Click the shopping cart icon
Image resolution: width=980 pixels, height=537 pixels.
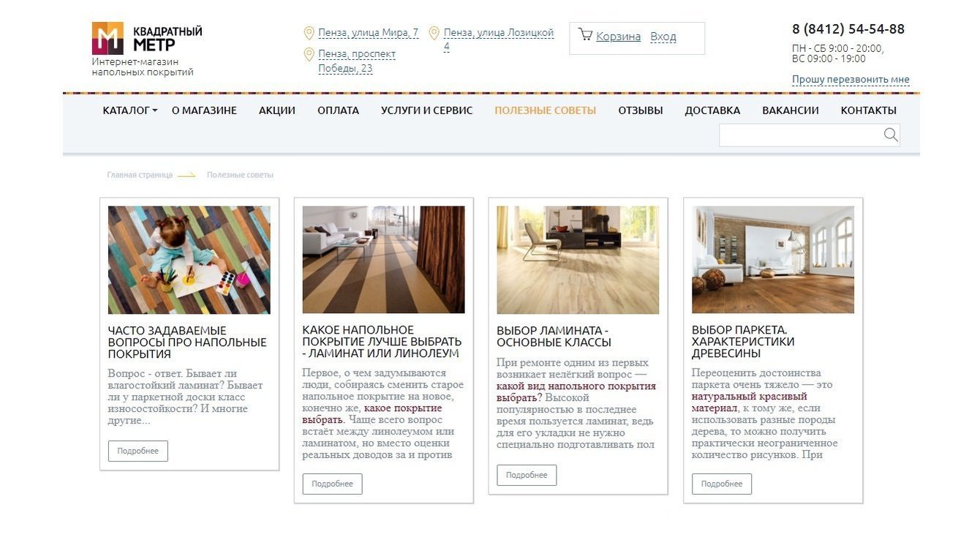tap(584, 34)
